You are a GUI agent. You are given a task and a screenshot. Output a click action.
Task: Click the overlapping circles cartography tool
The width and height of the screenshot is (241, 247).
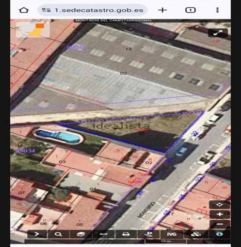click(196, 234)
